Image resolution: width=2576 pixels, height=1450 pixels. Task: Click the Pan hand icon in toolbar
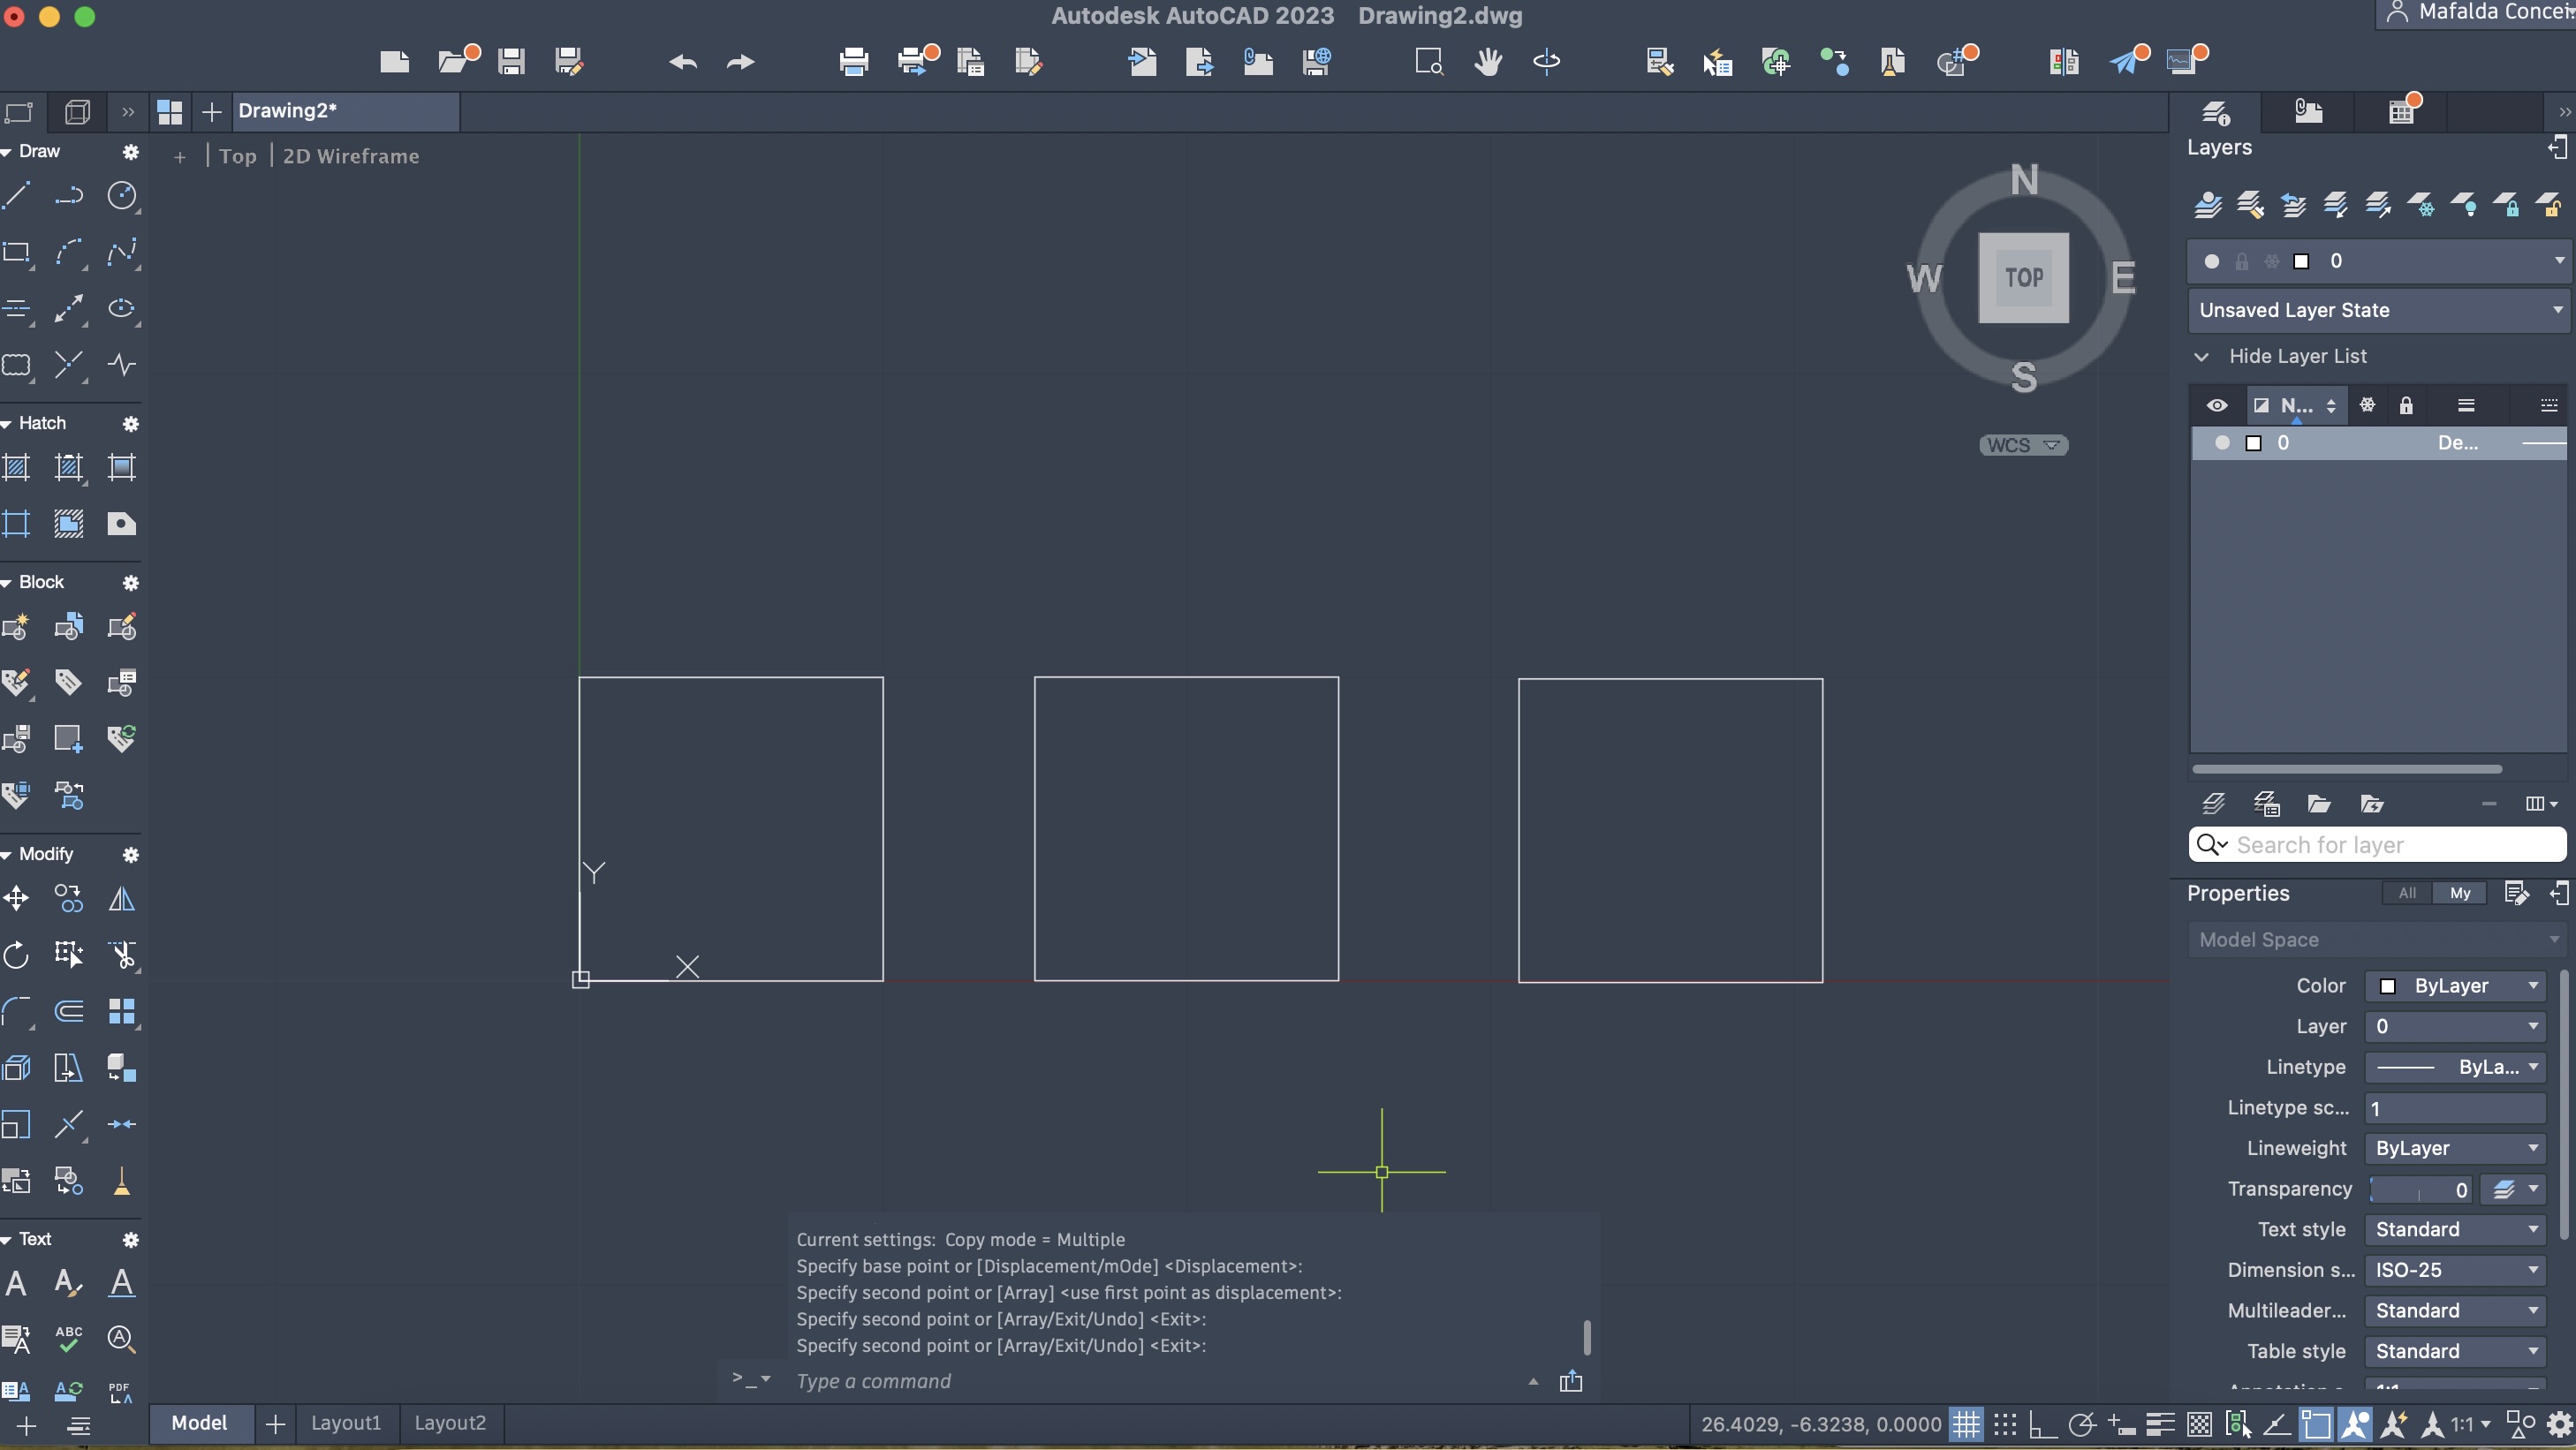[1488, 62]
